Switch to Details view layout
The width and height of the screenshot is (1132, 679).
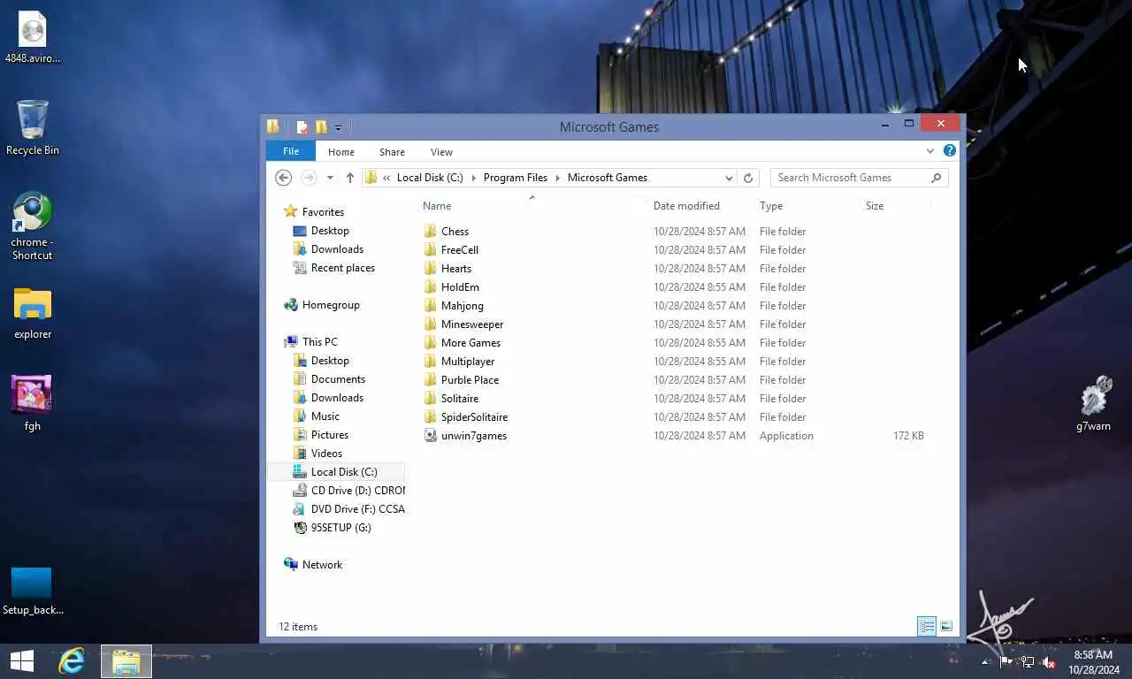tap(926, 626)
